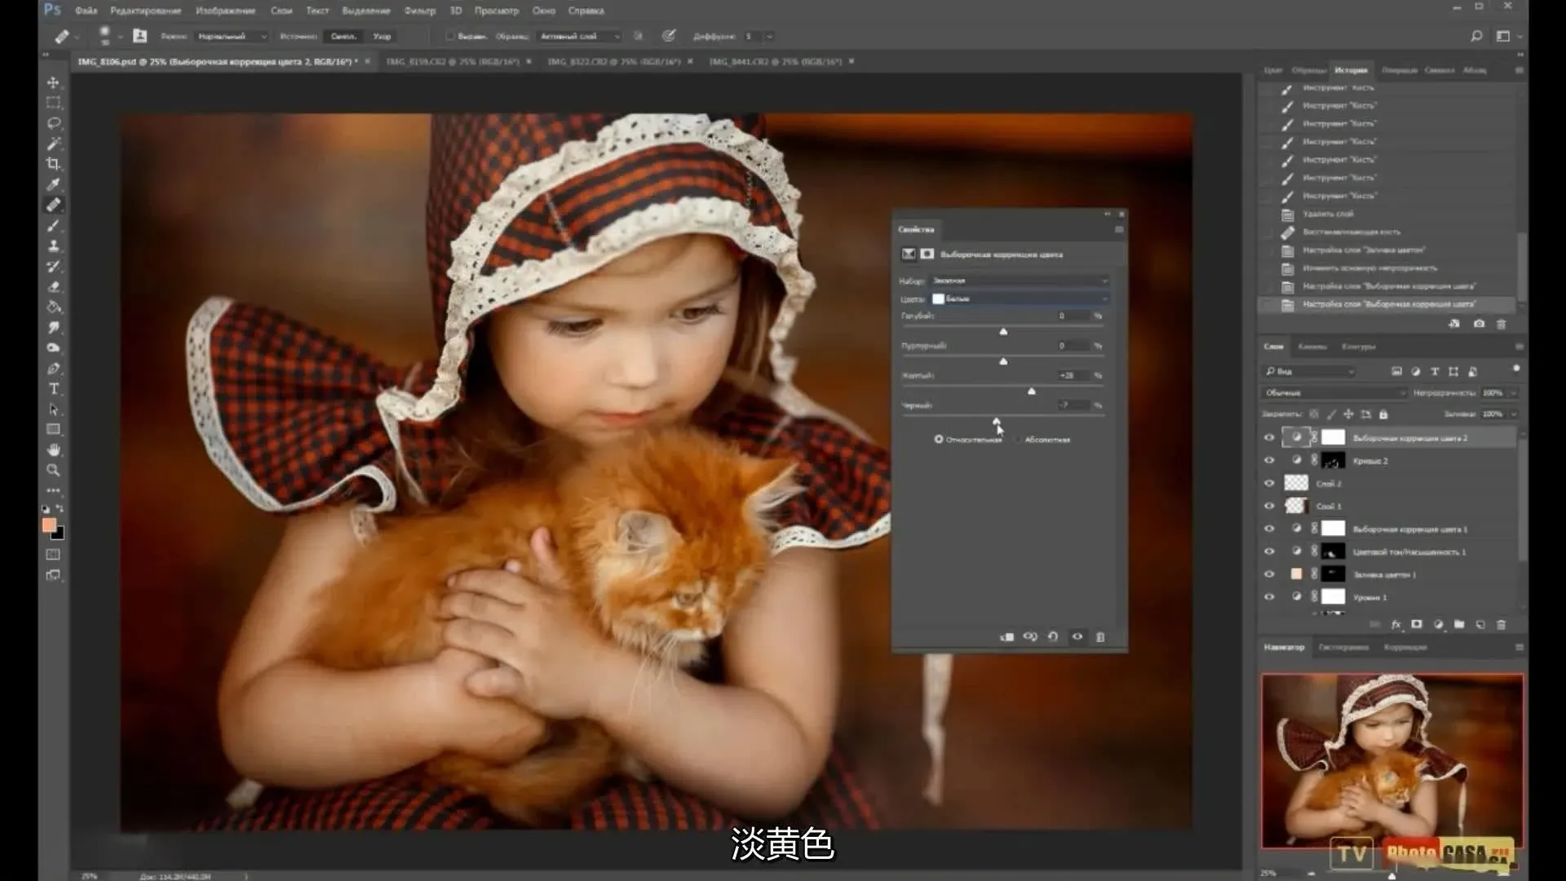Reset adjustment in Properties panel
Screen dimensions: 1566x881
[1053, 637]
